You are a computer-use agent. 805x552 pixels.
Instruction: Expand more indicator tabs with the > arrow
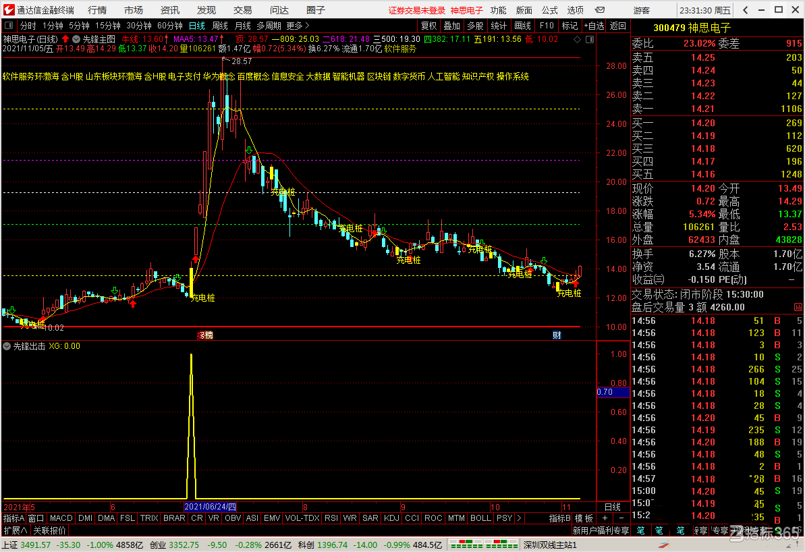click(x=519, y=518)
